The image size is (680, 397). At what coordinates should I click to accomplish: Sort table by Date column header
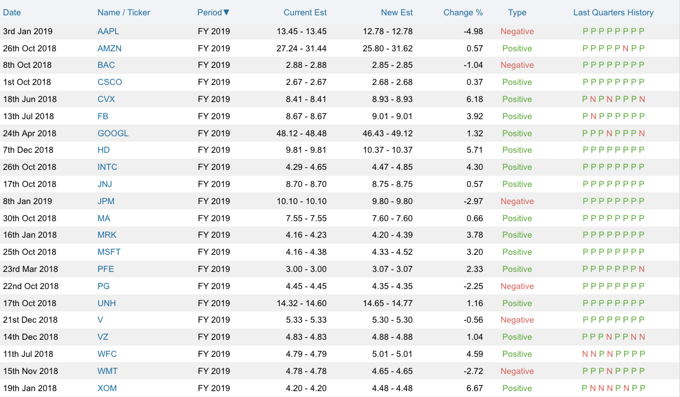(12, 12)
